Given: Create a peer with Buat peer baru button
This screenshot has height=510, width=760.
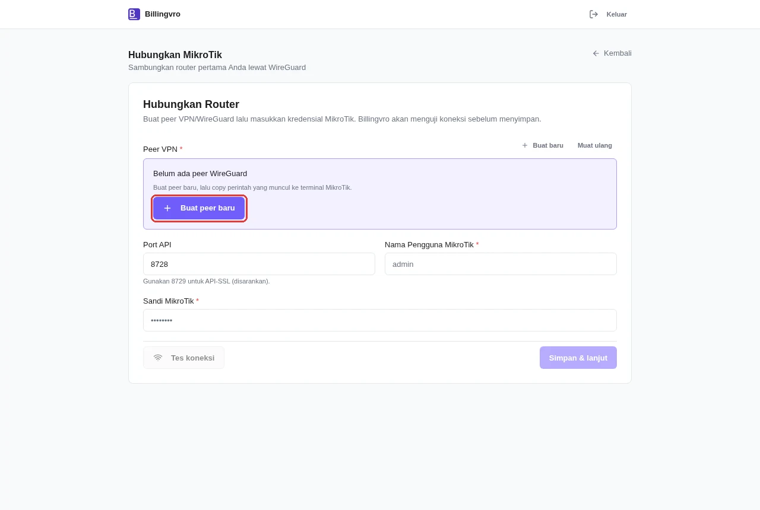Looking at the screenshot, I should [x=199, y=208].
